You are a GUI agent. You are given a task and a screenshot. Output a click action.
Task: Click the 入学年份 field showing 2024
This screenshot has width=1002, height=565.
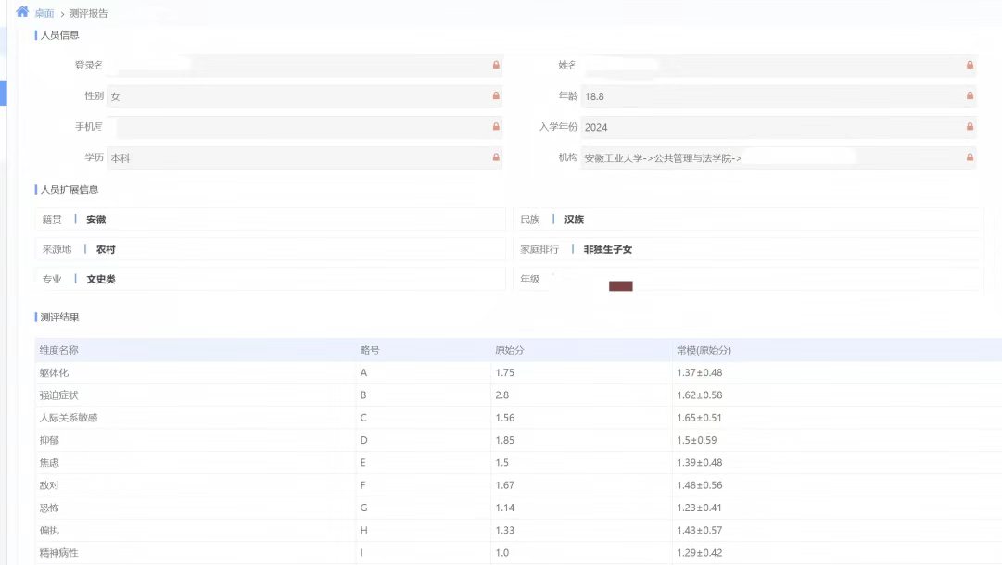[x=769, y=127]
